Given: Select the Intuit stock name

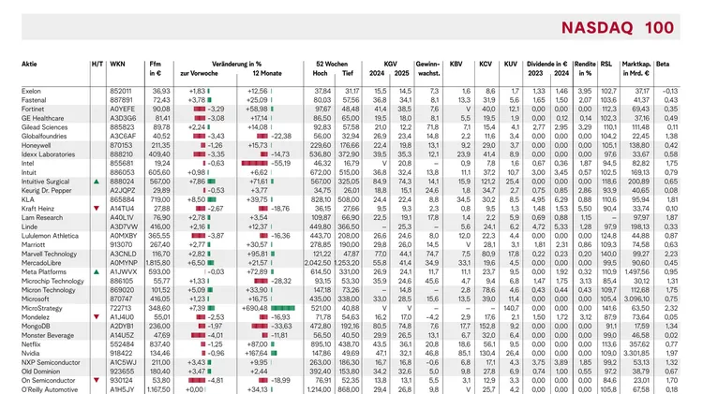Looking at the screenshot, I should point(29,172).
